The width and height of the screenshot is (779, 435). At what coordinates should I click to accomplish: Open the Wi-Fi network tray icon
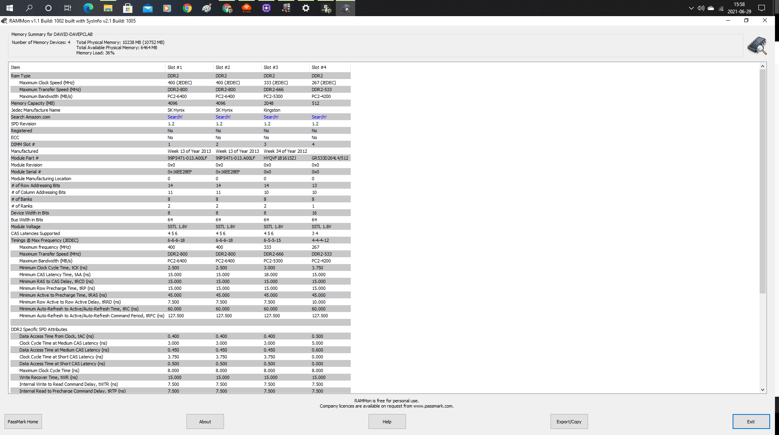coord(721,8)
